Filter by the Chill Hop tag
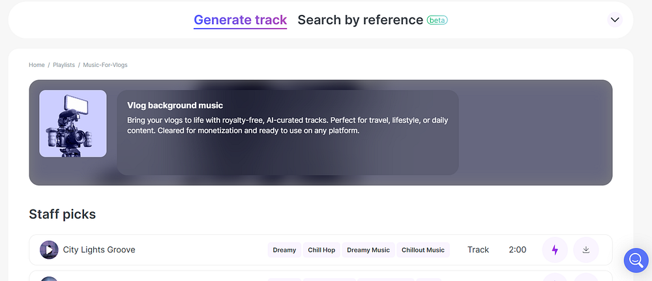652x281 pixels. pyautogui.click(x=321, y=250)
